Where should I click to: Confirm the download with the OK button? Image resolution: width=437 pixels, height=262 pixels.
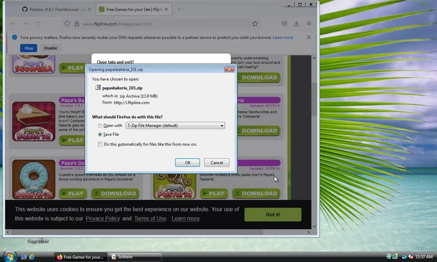coord(187,163)
